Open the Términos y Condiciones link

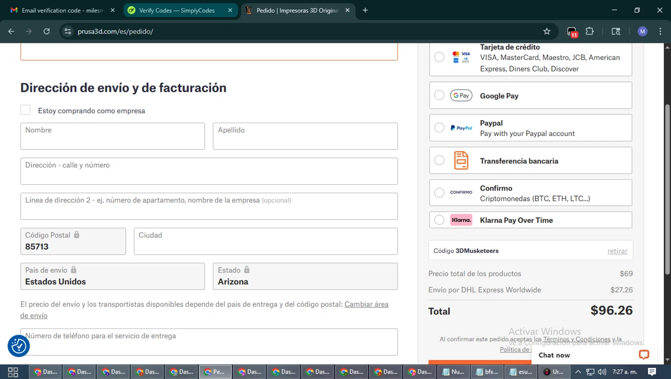577,339
